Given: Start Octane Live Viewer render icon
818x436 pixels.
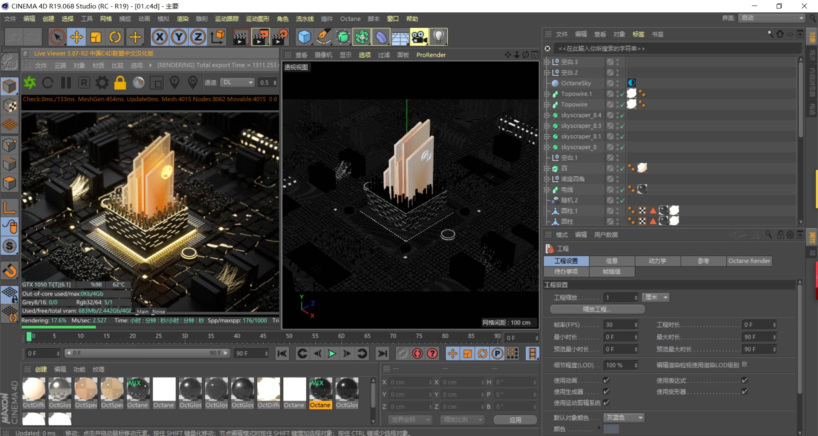Looking at the screenshot, I should coord(30,83).
